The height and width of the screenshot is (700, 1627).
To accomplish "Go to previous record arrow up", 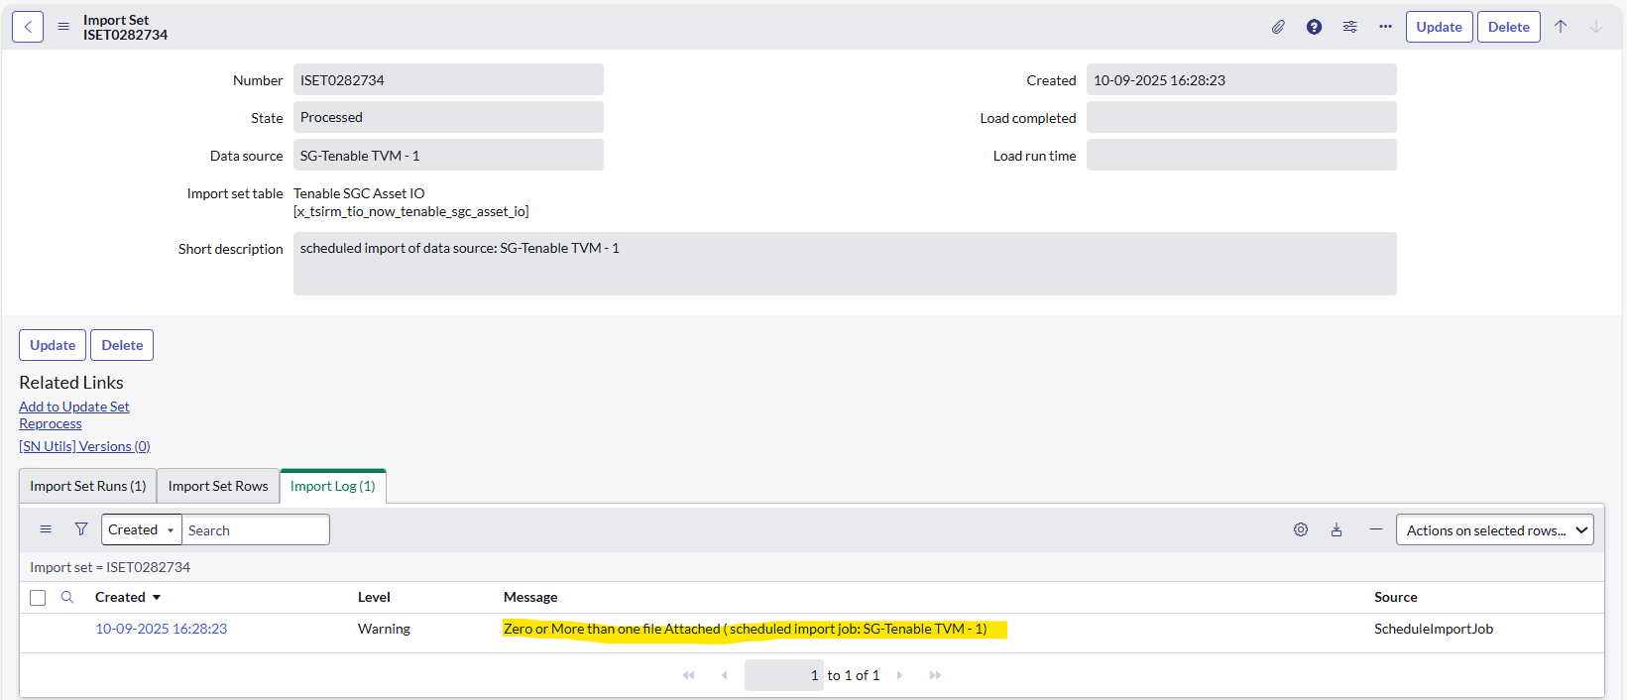I will click(x=1561, y=27).
